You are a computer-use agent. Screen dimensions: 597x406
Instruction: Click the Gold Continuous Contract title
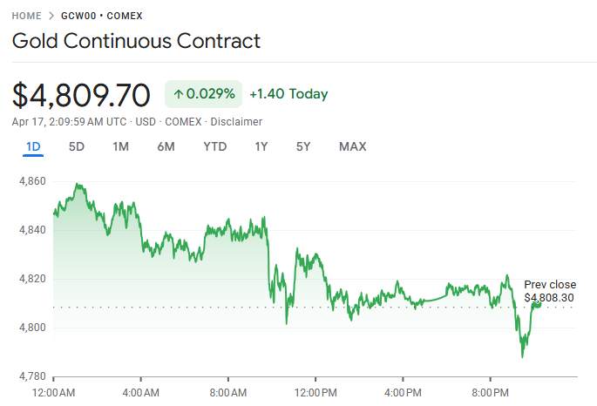pyautogui.click(x=136, y=41)
